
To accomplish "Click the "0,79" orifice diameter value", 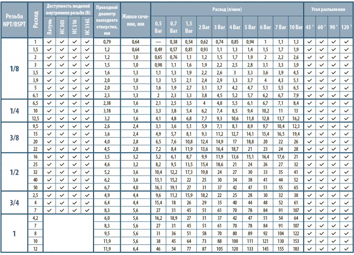I will coord(107,42).
